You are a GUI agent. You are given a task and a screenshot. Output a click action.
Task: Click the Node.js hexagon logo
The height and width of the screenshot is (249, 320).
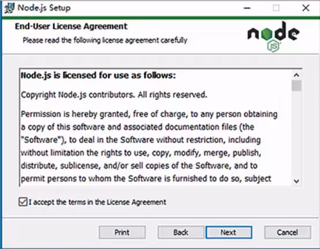[x=273, y=36]
